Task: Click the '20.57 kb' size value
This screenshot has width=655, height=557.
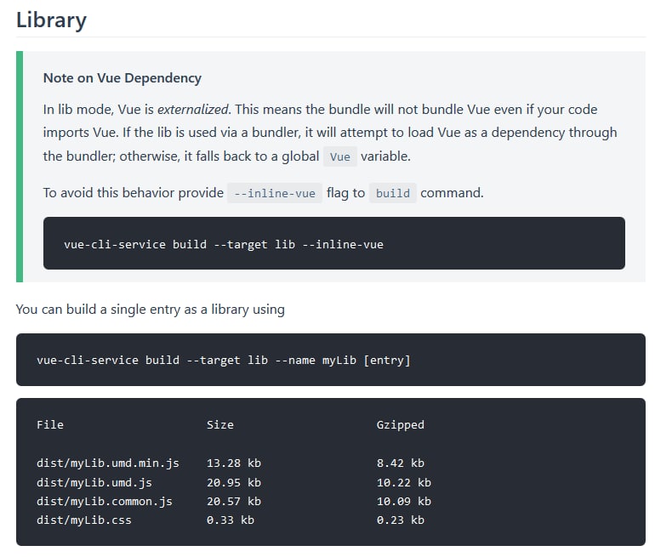Action: pyautogui.click(x=234, y=501)
